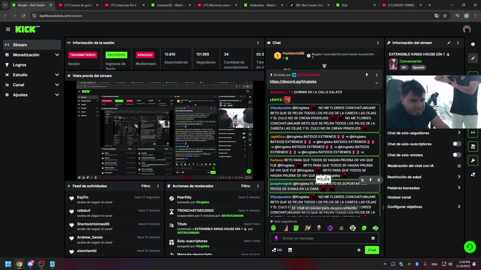Viewport: 481px width, 270px height.
Task: Open Logros in the sidebar
Action: coord(32,65)
